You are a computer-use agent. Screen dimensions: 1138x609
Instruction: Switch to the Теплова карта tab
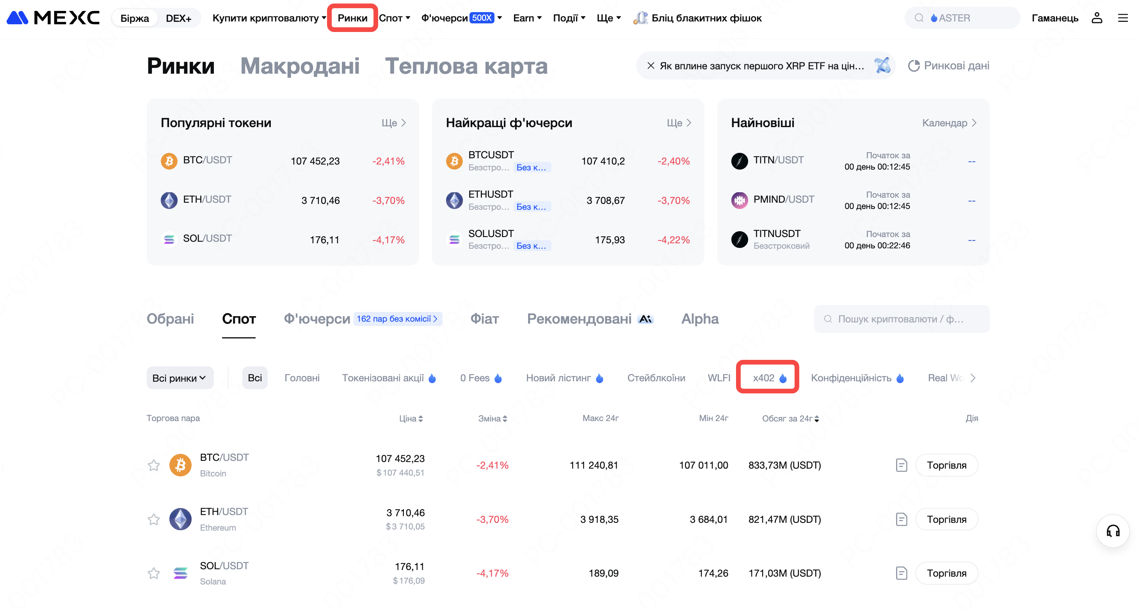[x=466, y=66]
